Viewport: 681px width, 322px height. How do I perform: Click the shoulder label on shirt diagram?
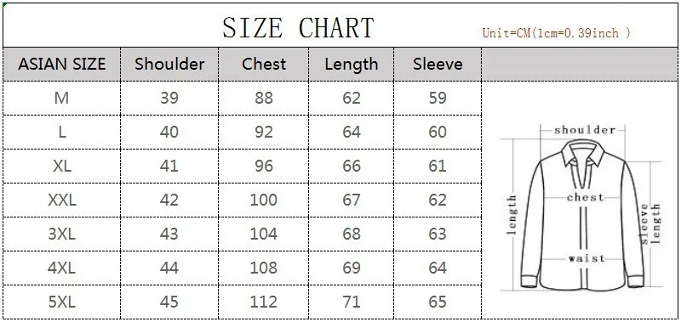[x=585, y=130]
